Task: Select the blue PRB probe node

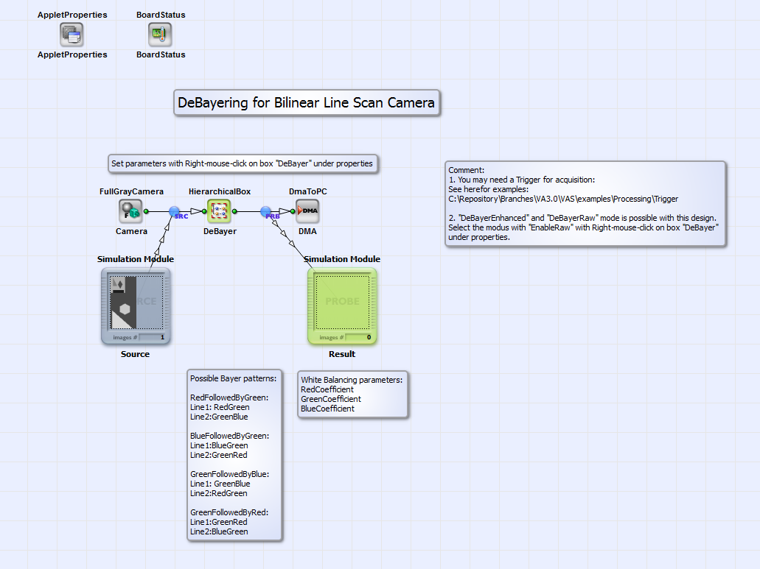Action: (x=267, y=212)
